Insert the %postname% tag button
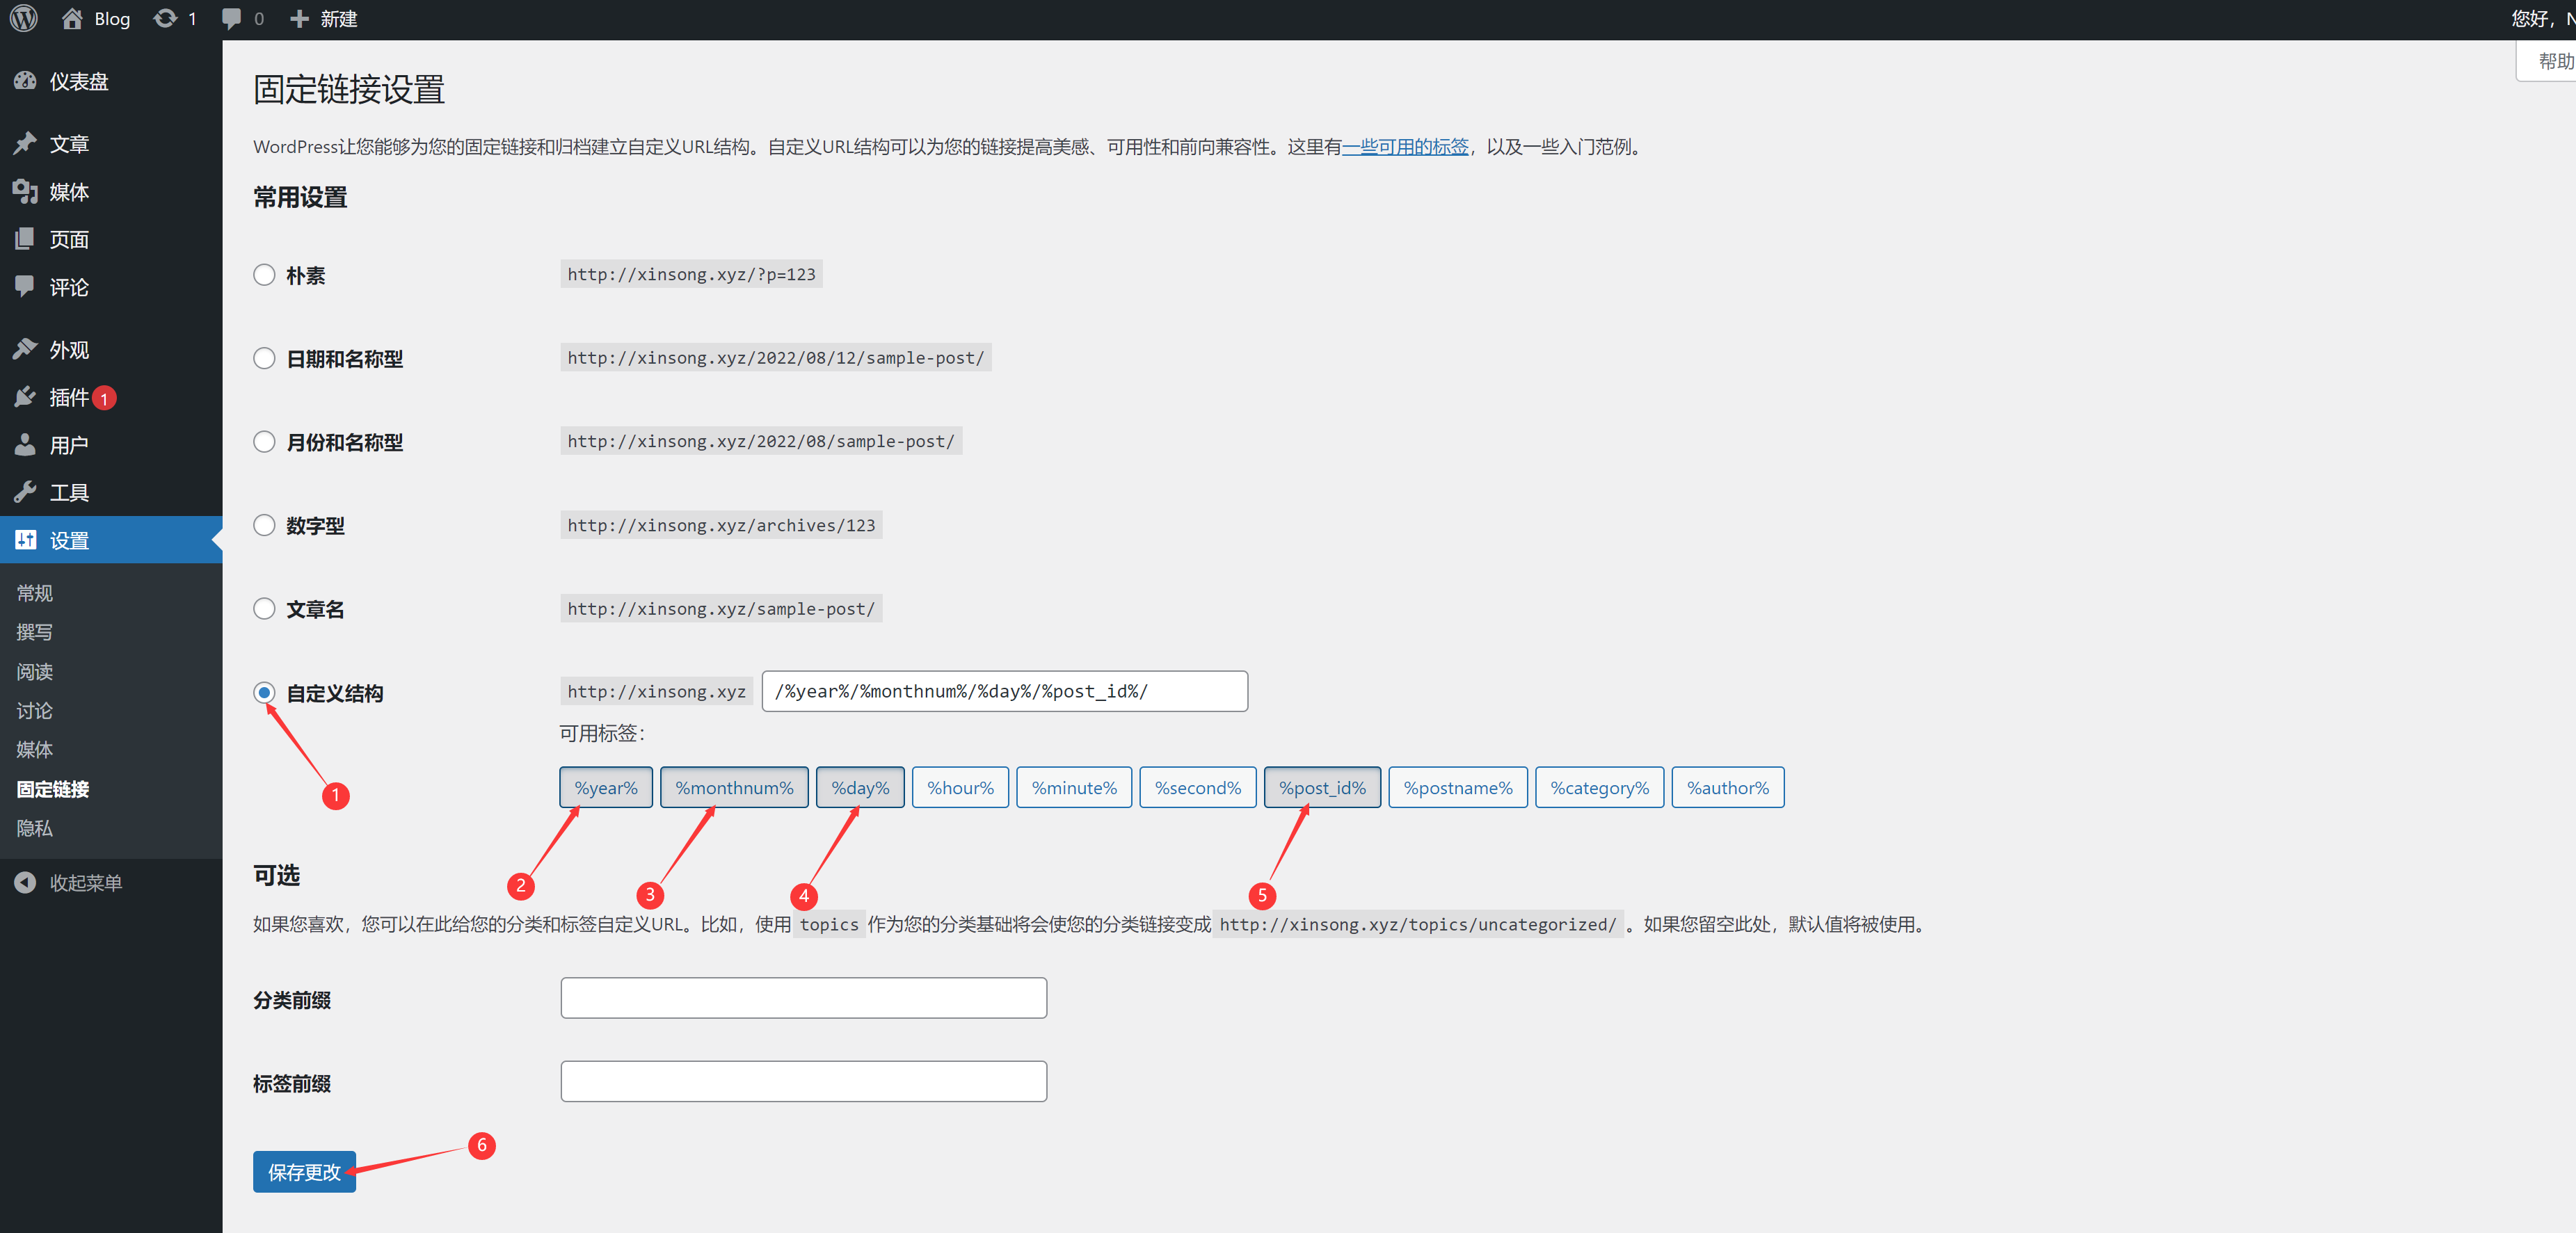Image resolution: width=2576 pixels, height=1233 pixels. [x=1457, y=788]
